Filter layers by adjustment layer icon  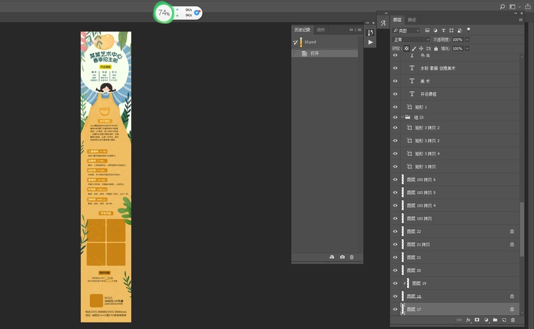(x=436, y=30)
